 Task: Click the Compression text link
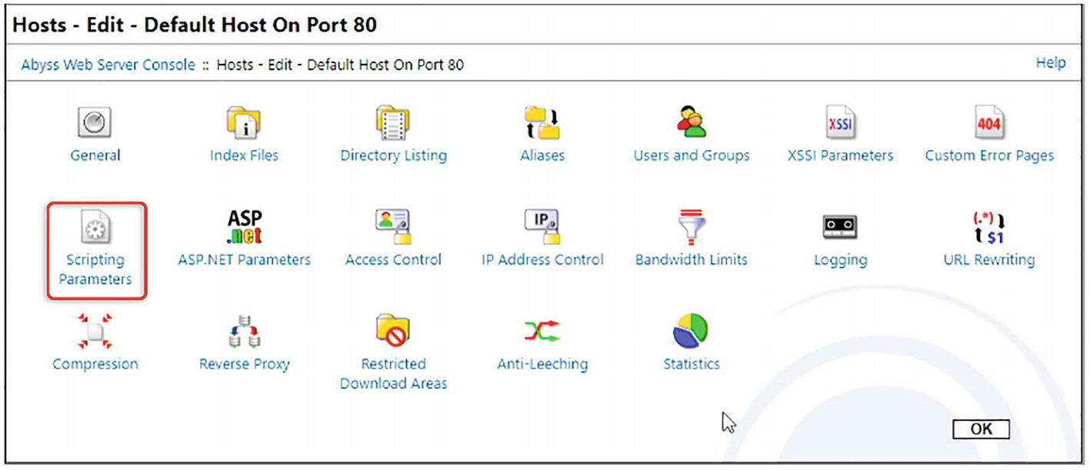click(x=95, y=365)
